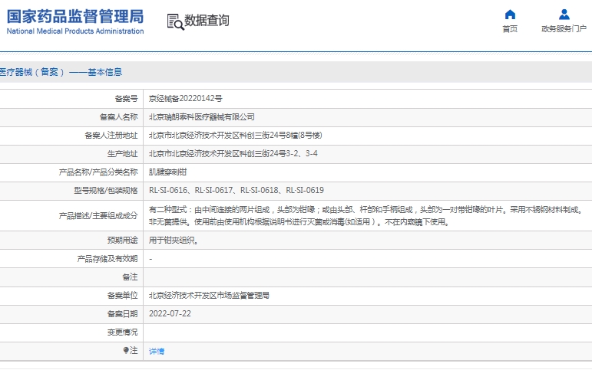Click the production address ending in 3-2、3-4

point(233,154)
